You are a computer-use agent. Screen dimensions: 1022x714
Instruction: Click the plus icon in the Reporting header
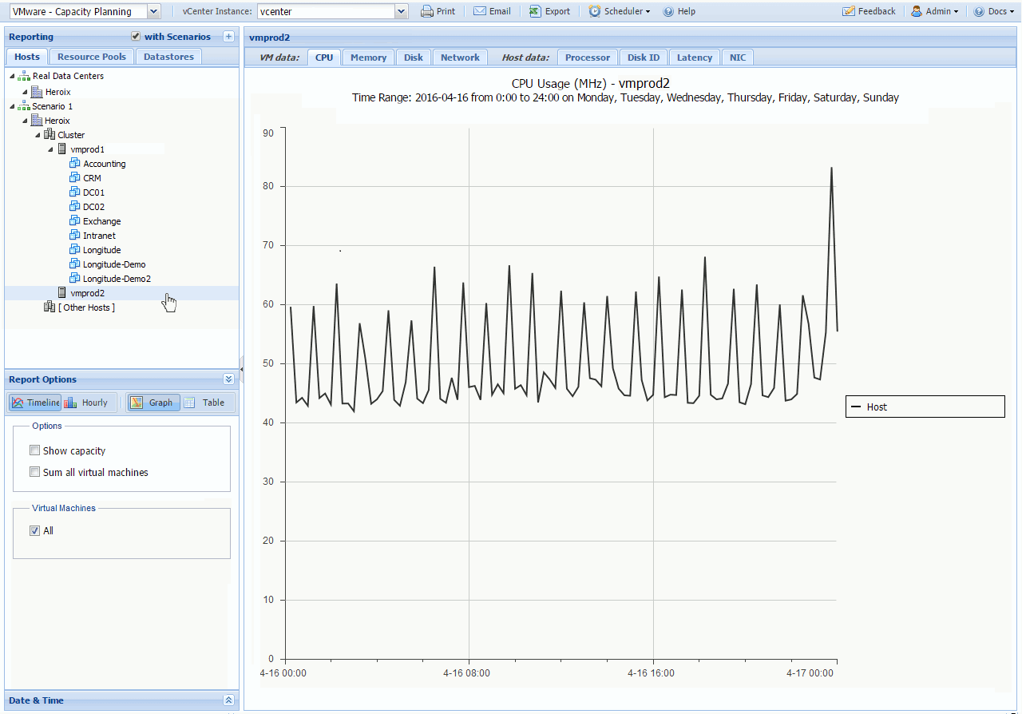(x=228, y=37)
